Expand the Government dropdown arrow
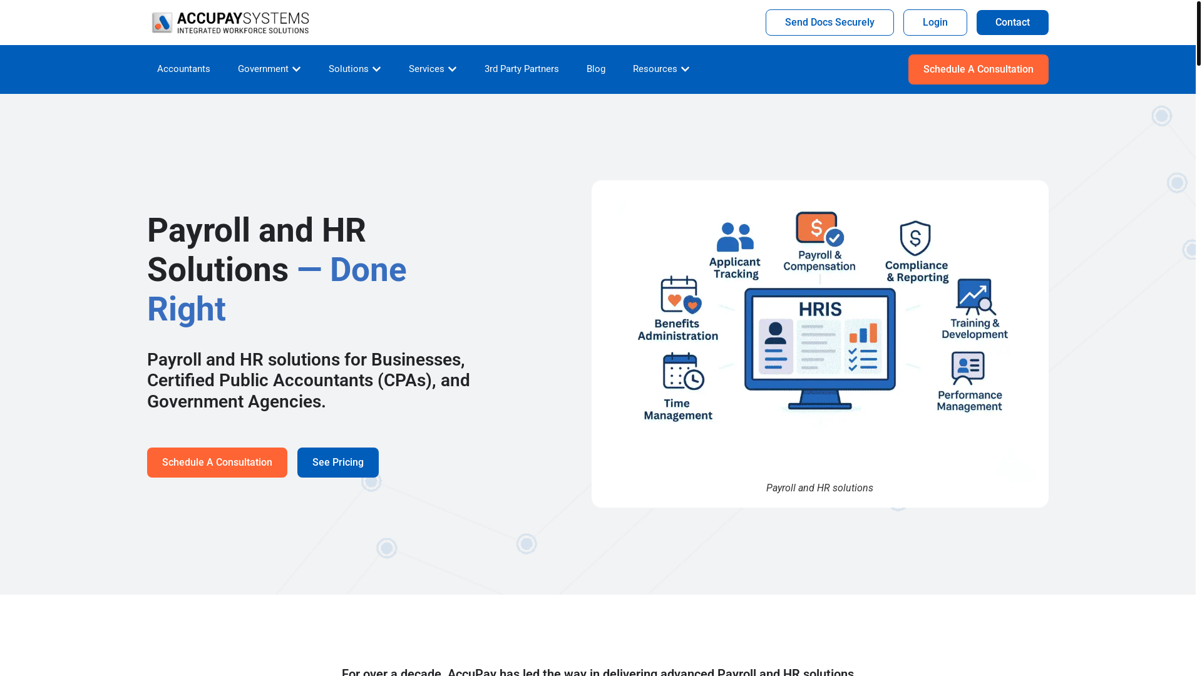The image size is (1202, 676). pyautogui.click(x=297, y=69)
